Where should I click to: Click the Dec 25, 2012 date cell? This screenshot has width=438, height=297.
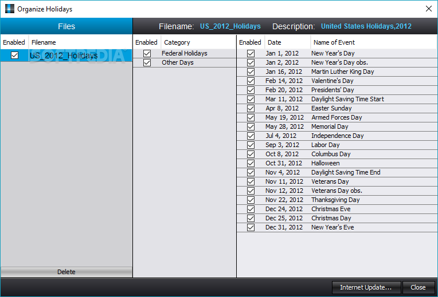(x=284, y=218)
